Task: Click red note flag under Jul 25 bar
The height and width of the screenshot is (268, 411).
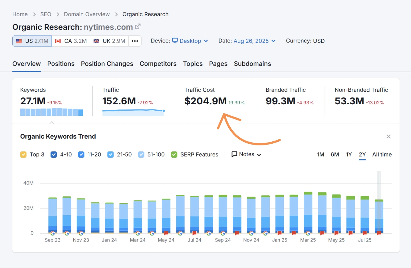Action: point(365,233)
